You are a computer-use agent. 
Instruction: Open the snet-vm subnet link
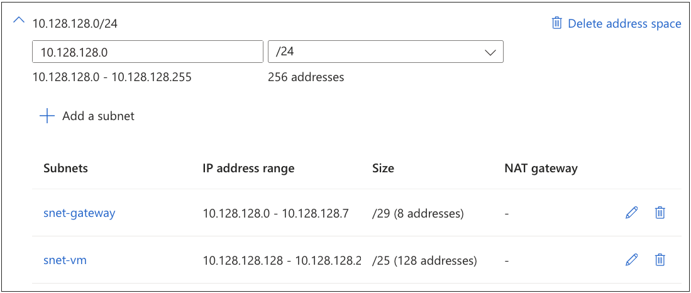[x=65, y=260]
